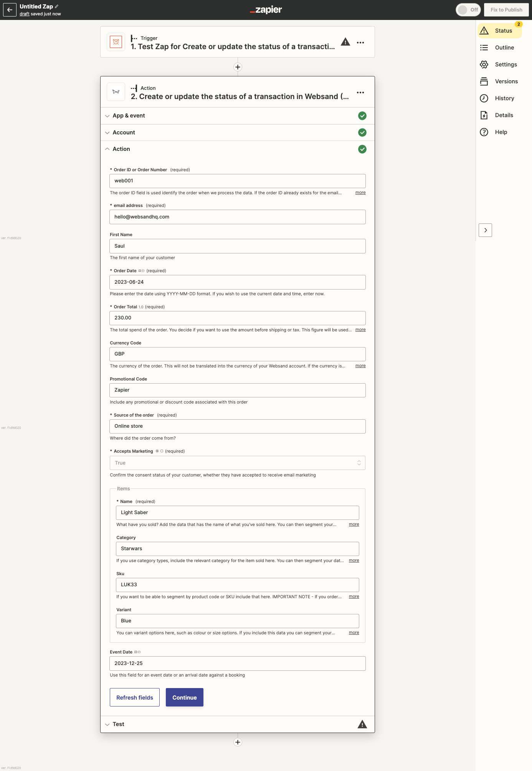
Task: Click the pencil icon beside Untitled Zap
Action: point(57,7)
